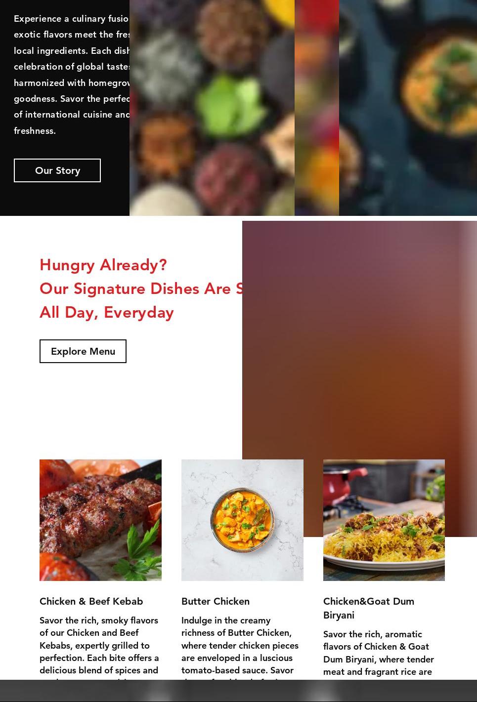
Task: Click the Butter Chicken description text
Action: pos(240,648)
